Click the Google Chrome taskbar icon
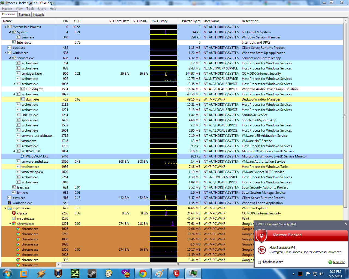 [142, 273]
